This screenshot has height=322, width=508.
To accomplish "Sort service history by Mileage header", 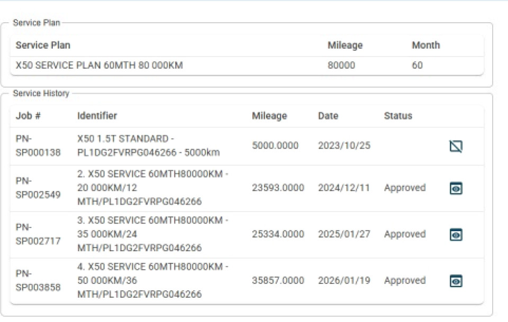I will click(x=269, y=116).
